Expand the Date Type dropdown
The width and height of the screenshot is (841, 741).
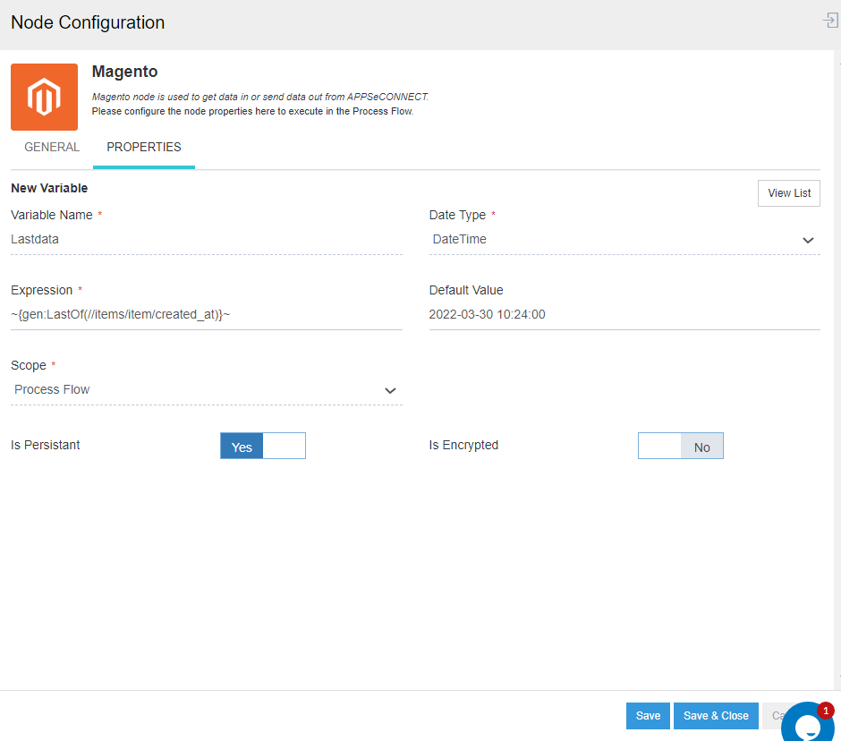[624, 240]
